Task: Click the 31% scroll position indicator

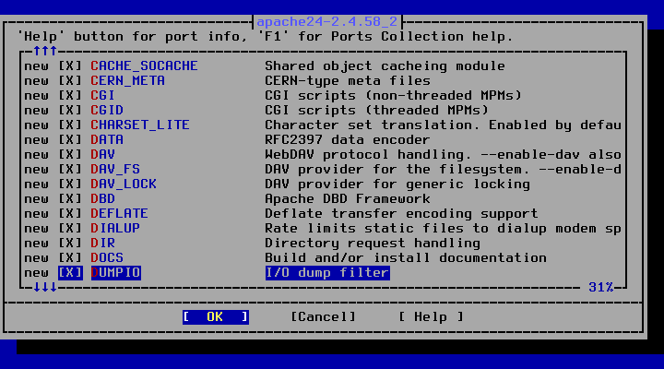Action: (x=601, y=288)
